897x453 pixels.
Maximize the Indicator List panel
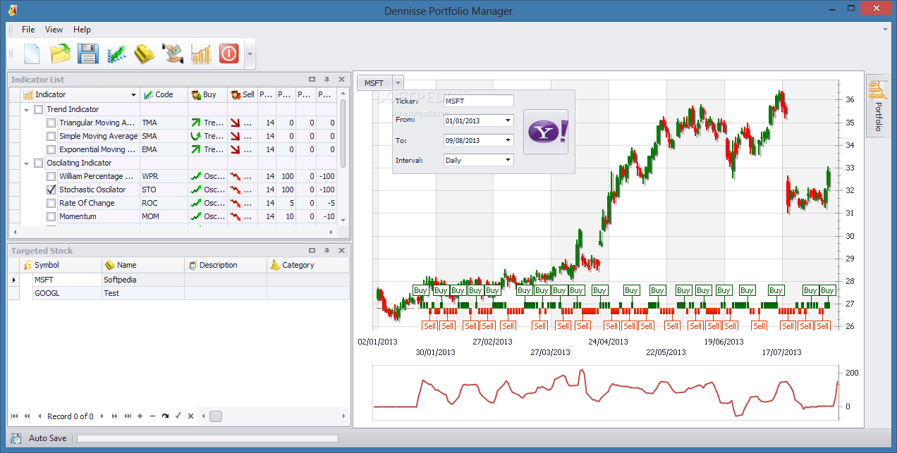point(312,80)
